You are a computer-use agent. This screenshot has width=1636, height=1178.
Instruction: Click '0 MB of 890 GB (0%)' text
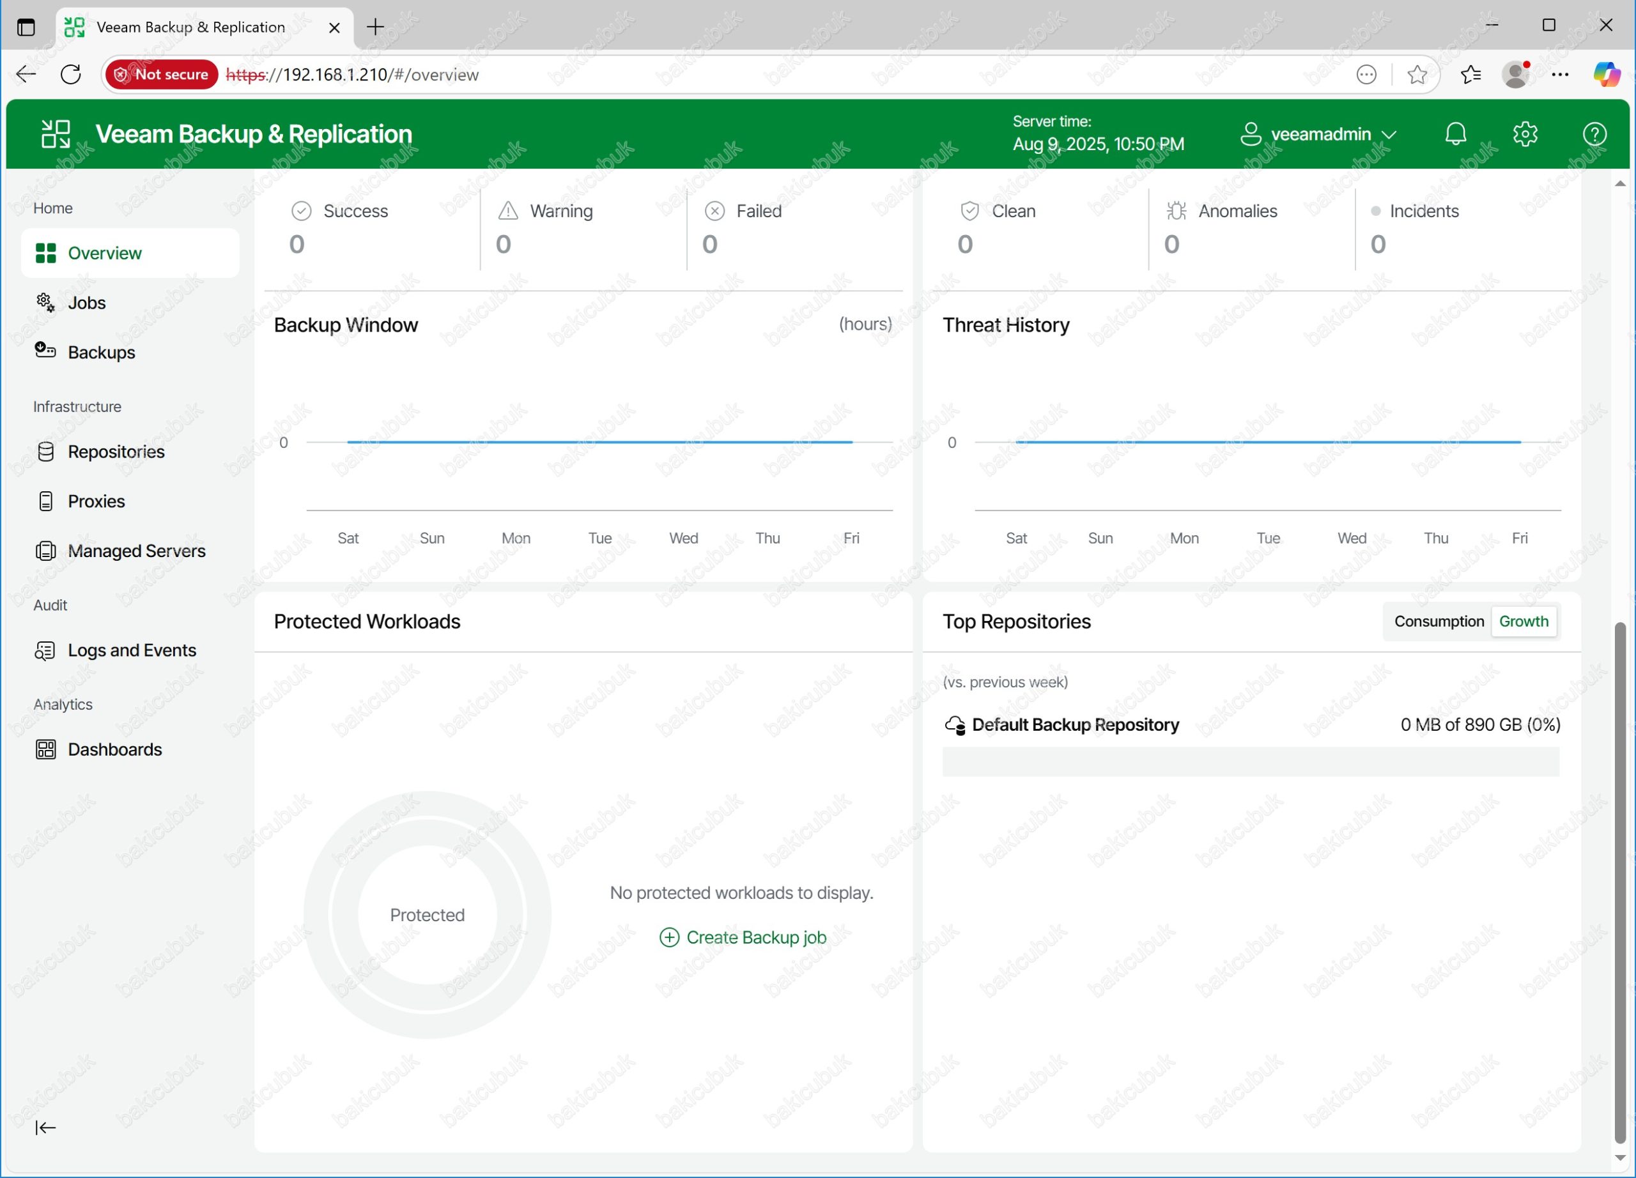[x=1480, y=725]
